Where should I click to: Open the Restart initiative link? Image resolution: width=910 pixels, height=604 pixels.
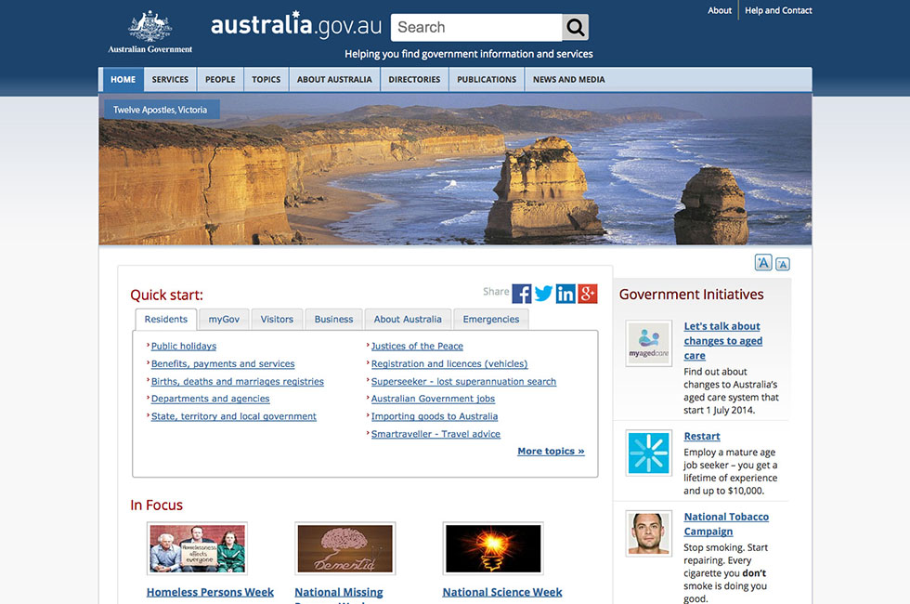(x=702, y=436)
